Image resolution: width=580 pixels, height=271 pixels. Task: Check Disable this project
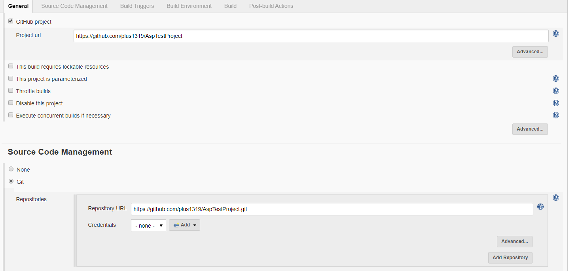11,103
